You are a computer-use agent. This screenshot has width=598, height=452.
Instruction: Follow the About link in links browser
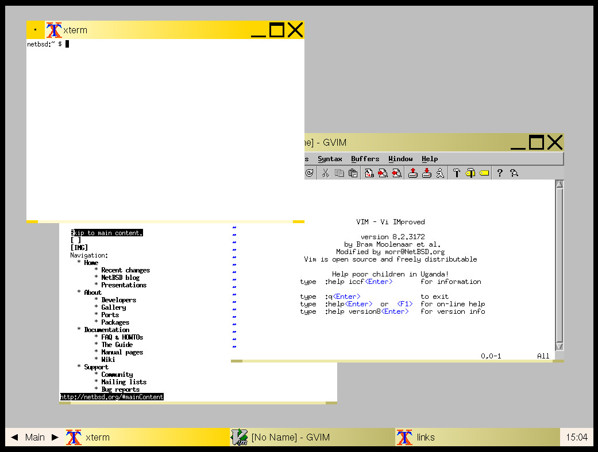tap(92, 293)
